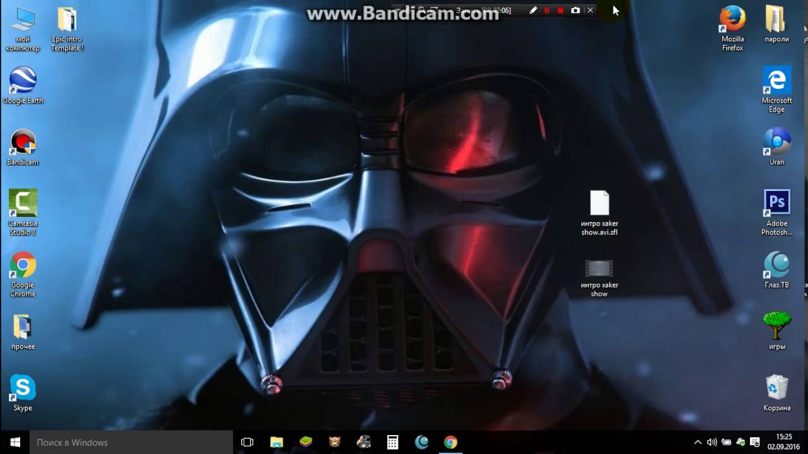Open Глаз.ТВ from the taskbar
808x454 pixels.
[x=422, y=442]
